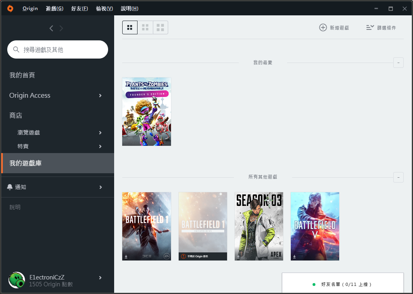Click the 新增遊戲 plus icon
The height and width of the screenshot is (294, 413).
(x=323, y=27)
